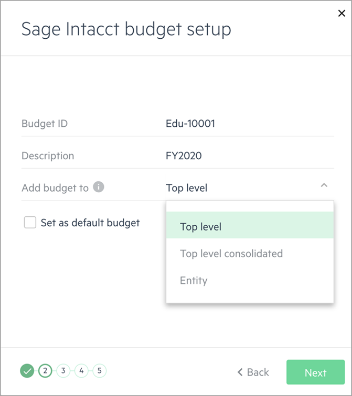Viewport: 352px width, 396px height.
Task: Click the Add budget to label
Action: [55, 188]
